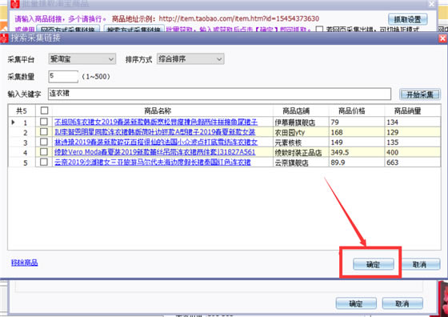Close the 搜索采集链接 dialog
Viewport: 448px width, 317px height.
tap(442, 38)
